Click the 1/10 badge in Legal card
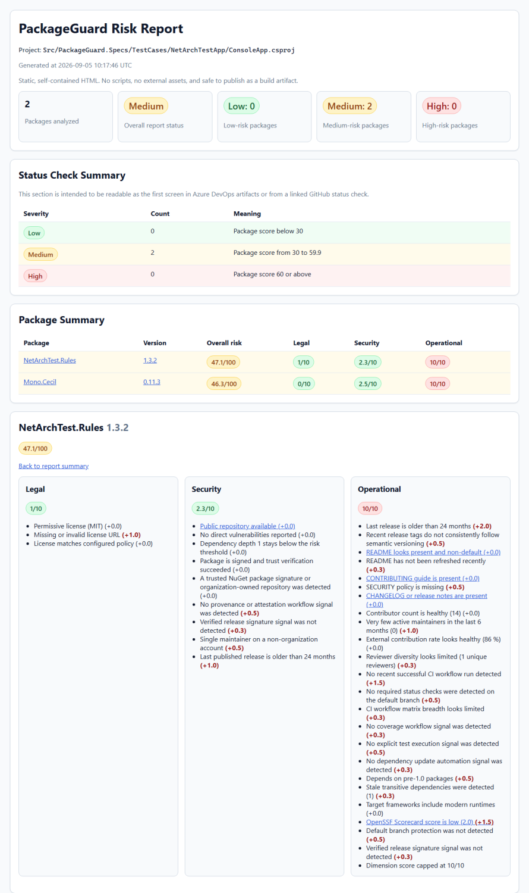 point(36,508)
